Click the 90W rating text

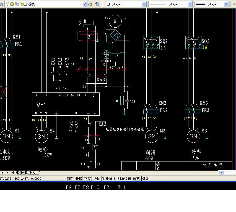(x=195, y=158)
